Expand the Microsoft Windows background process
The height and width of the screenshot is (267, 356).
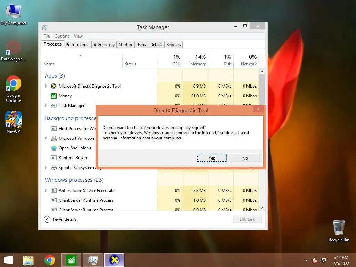pyautogui.click(x=46, y=138)
